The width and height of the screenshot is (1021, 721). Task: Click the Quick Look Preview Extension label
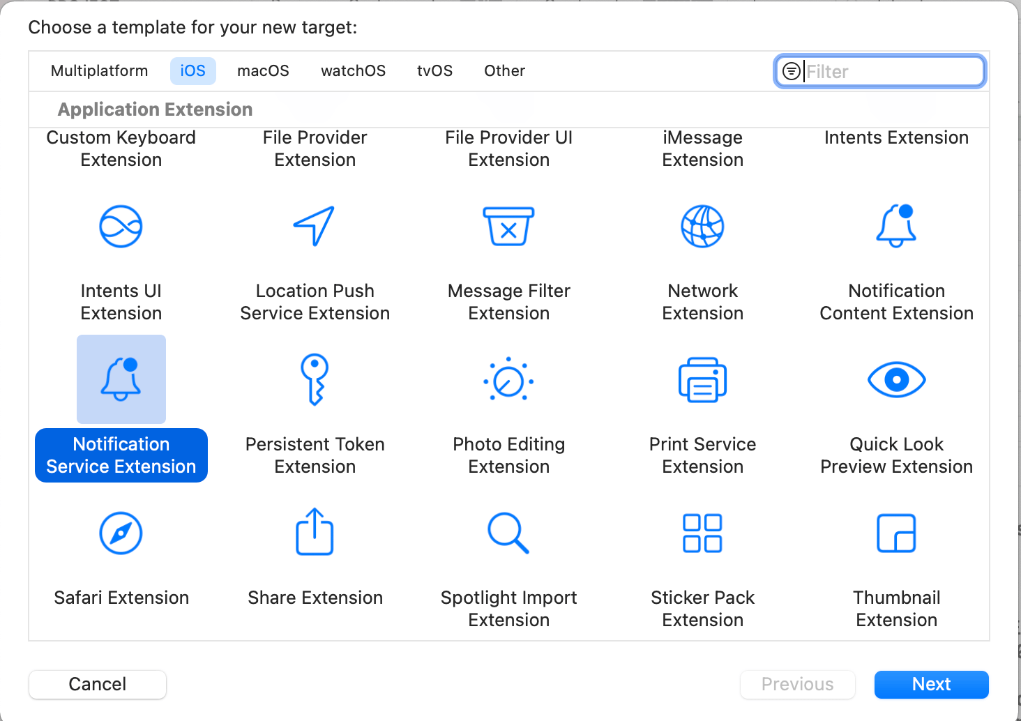(x=897, y=455)
